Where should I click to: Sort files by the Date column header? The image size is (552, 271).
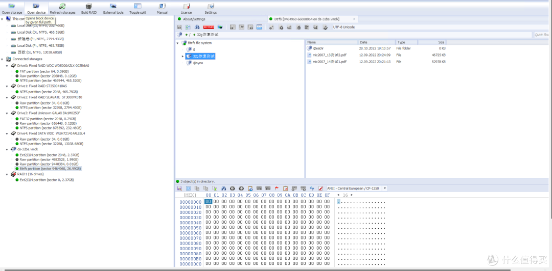coord(377,42)
